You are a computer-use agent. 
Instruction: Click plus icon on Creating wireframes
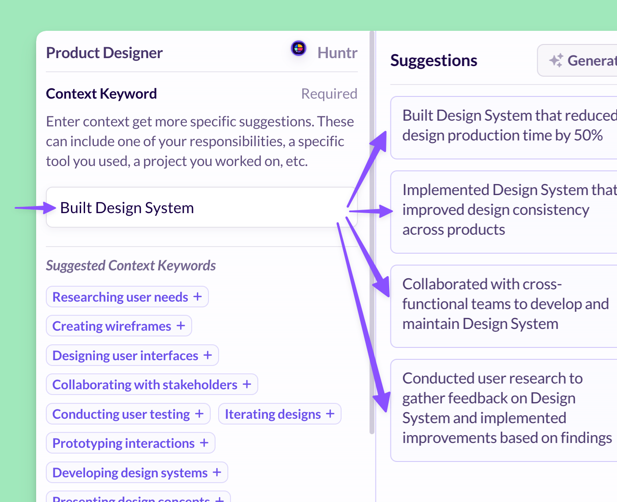coord(181,326)
